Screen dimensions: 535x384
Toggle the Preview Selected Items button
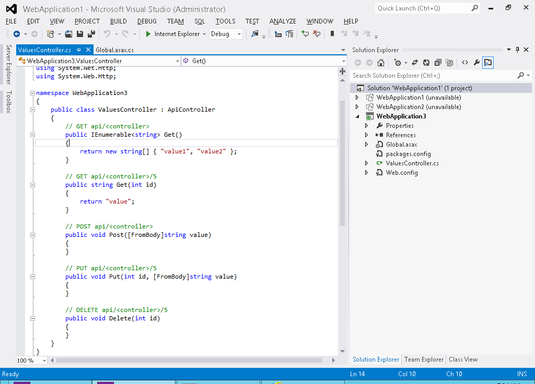point(487,62)
